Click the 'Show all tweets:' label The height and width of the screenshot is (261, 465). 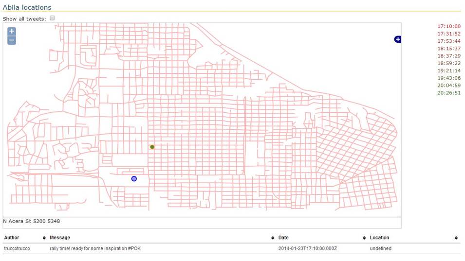tap(24, 18)
